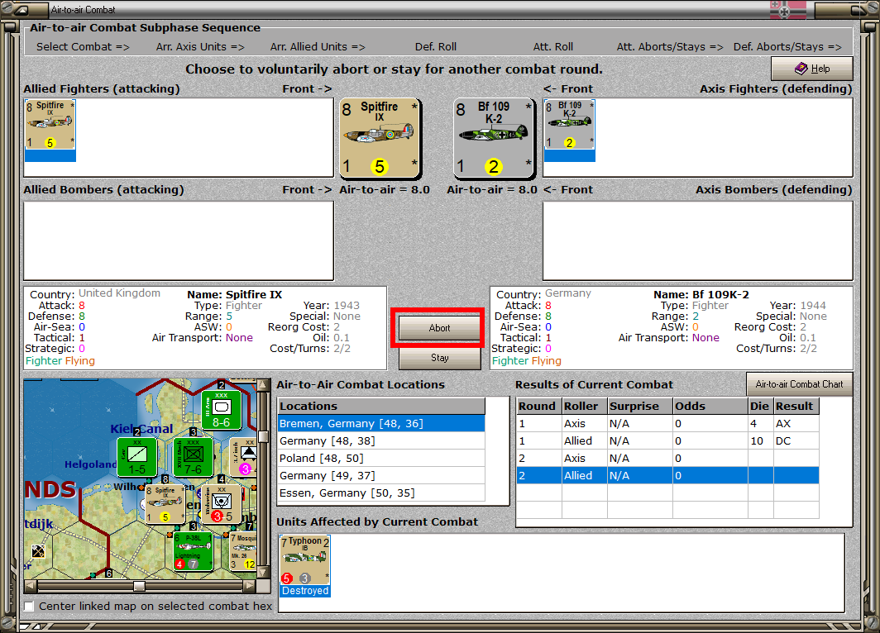Click the Spitfire counter on the map
Image resolution: width=880 pixels, height=633 pixels.
pyautogui.click(x=165, y=504)
